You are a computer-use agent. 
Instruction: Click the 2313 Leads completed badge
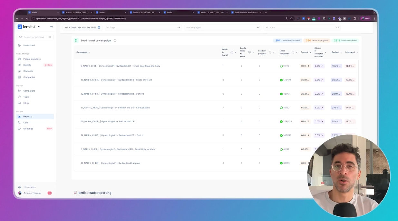(345, 41)
